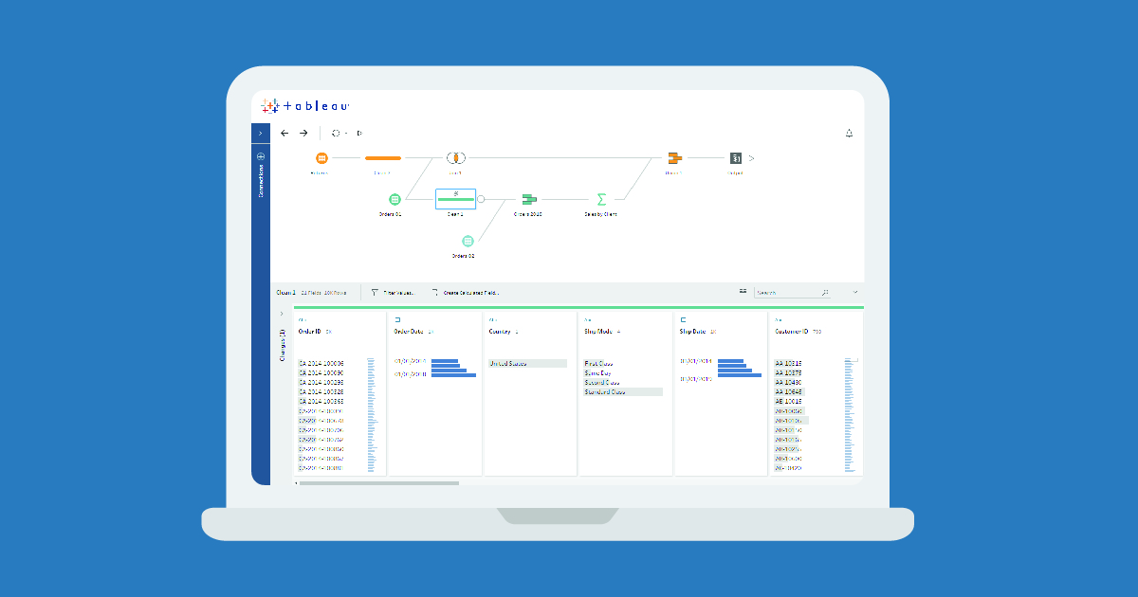Change the Ship Mode data type icon
1138x597 pixels.
pos(588,320)
